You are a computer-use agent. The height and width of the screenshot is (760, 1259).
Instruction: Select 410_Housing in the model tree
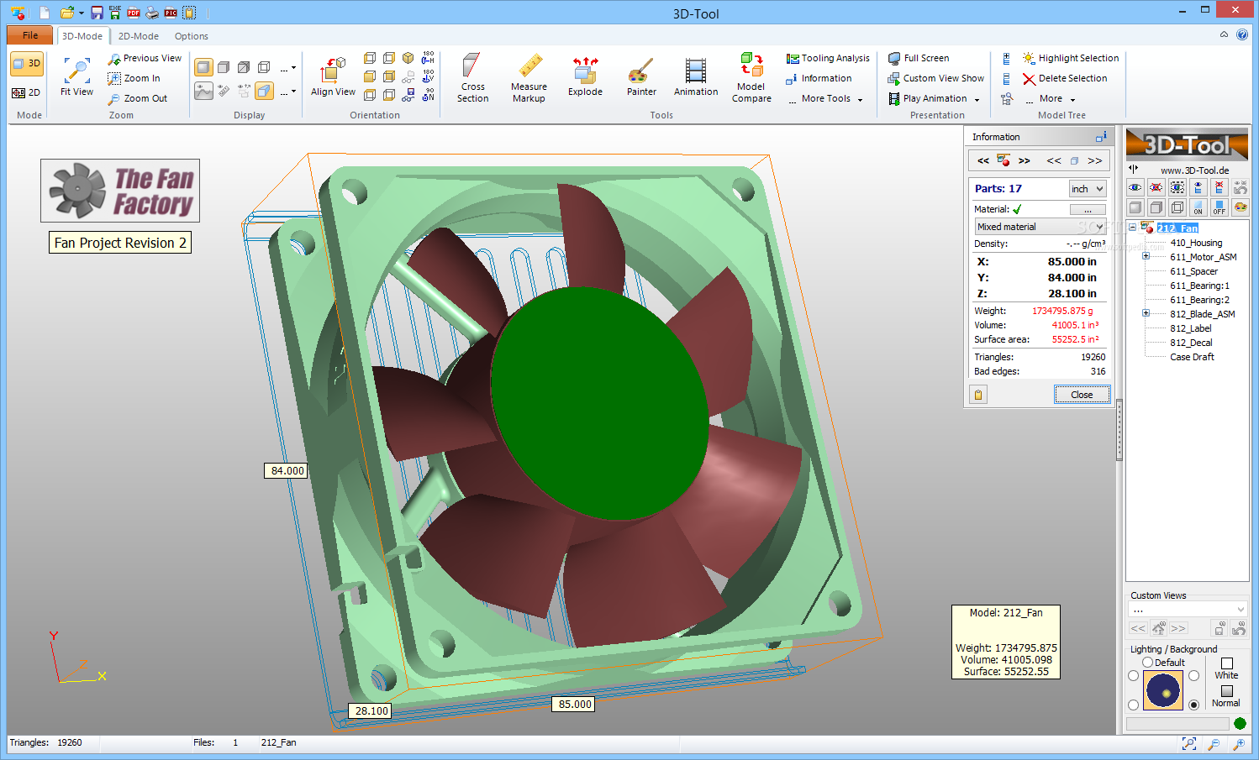point(1196,243)
